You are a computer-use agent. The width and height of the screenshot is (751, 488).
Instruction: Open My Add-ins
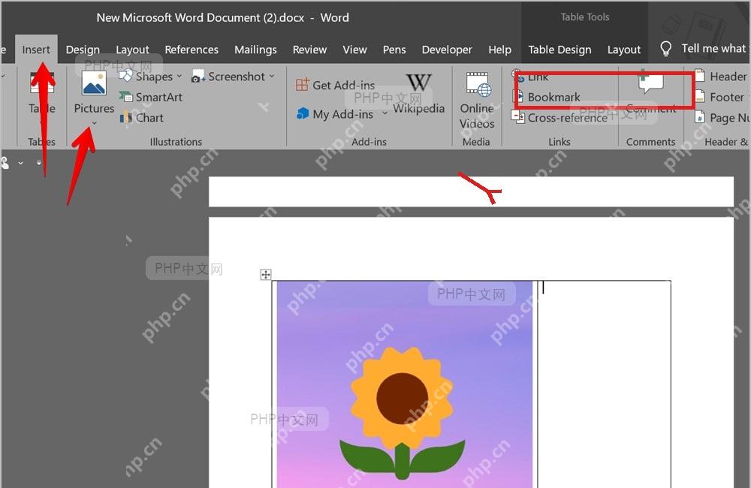334,114
